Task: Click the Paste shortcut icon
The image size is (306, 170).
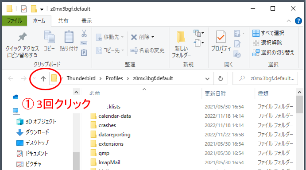Action: tap(84, 53)
